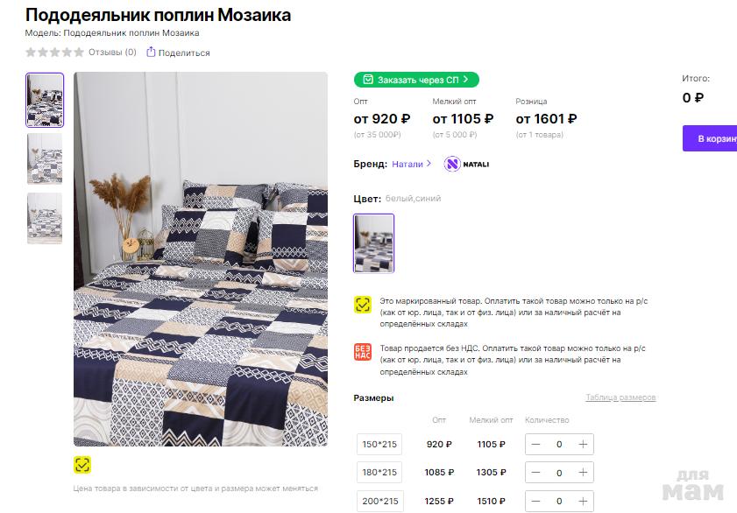Increase quantity for size 180*215
This screenshot has width=737, height=513.
tap(583, 473)
